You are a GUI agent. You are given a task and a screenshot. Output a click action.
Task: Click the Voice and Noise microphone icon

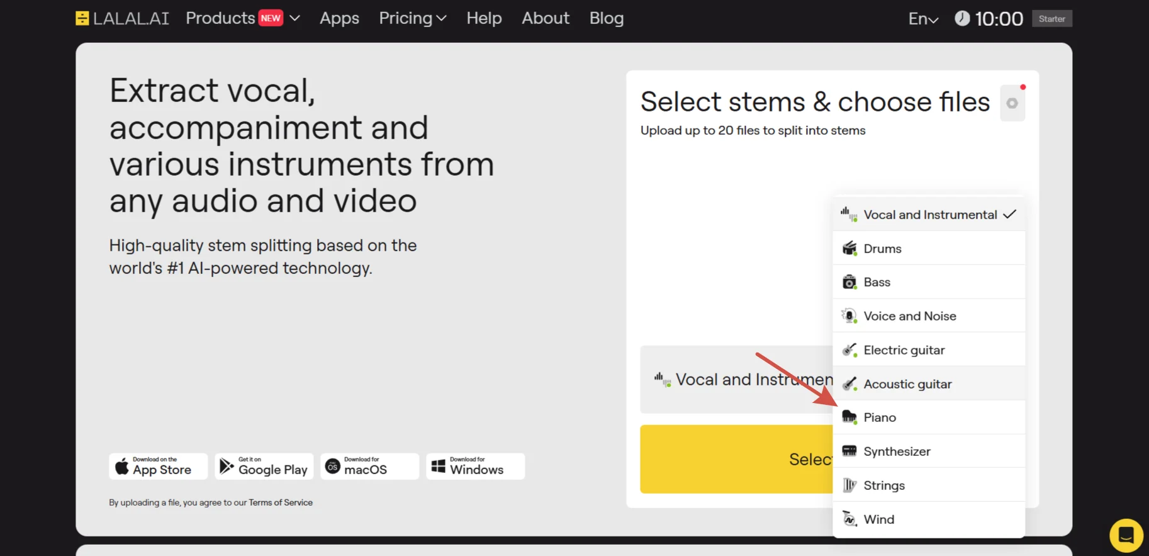849,316
